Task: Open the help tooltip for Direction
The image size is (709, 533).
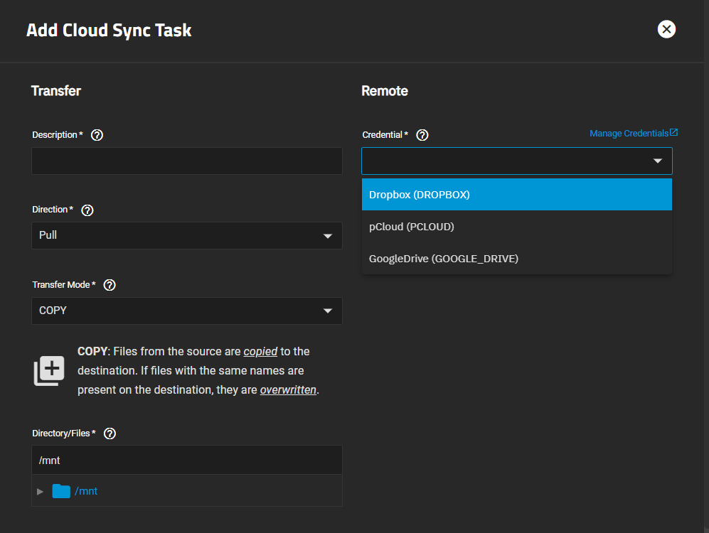Action: 87,210
